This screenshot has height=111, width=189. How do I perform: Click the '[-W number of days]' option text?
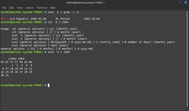(x=136, y=42)
